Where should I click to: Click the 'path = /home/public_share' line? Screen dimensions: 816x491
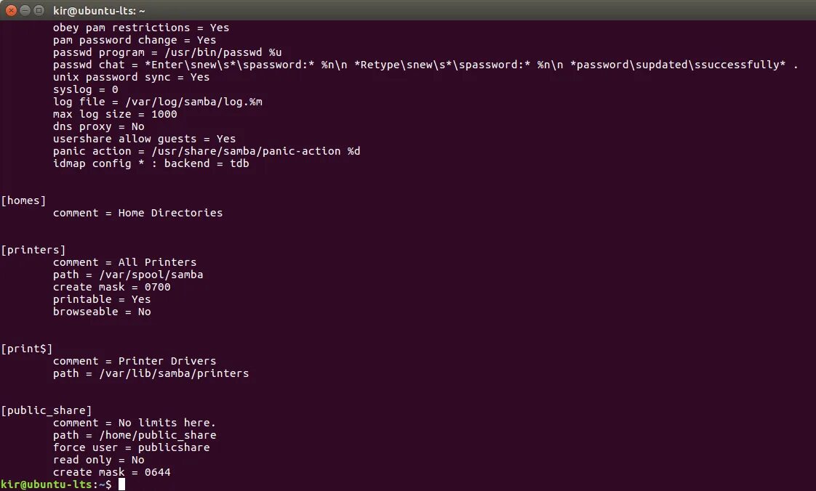[135, 435]
